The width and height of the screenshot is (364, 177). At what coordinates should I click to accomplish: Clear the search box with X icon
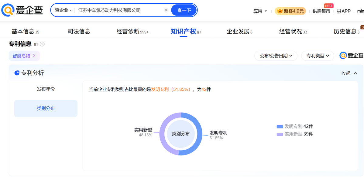(166, 10)
